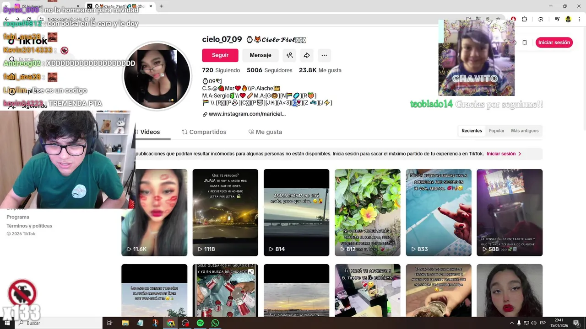Open the notification center icon
This screenshot has height=329, width=586.
pos(577,323)
